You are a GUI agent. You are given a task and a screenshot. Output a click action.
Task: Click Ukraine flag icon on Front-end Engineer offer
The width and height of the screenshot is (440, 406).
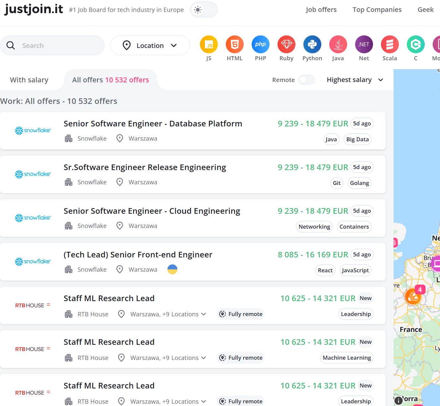[x=172, y=269]
